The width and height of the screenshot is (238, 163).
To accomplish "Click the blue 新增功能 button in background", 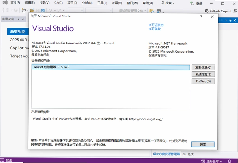I will pyautogui.click(x=18, y=32).
